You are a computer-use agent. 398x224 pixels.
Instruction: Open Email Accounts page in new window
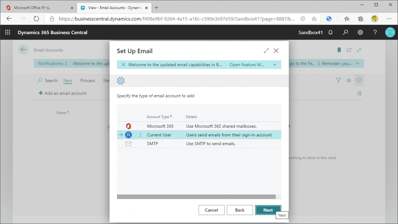[x=349, y=50]
